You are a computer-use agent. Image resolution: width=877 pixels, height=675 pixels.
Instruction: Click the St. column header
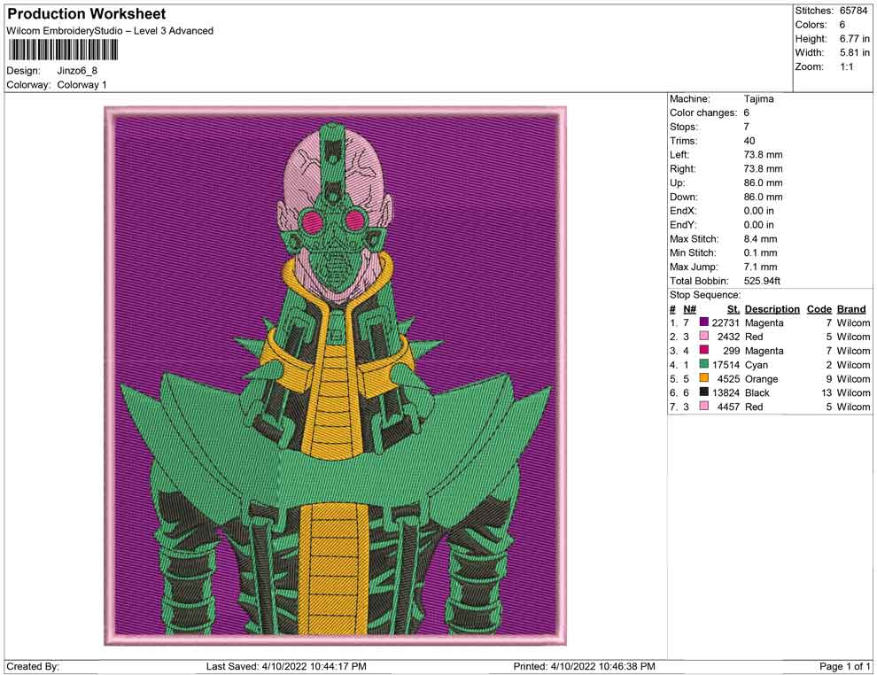(x=733, y=309)
